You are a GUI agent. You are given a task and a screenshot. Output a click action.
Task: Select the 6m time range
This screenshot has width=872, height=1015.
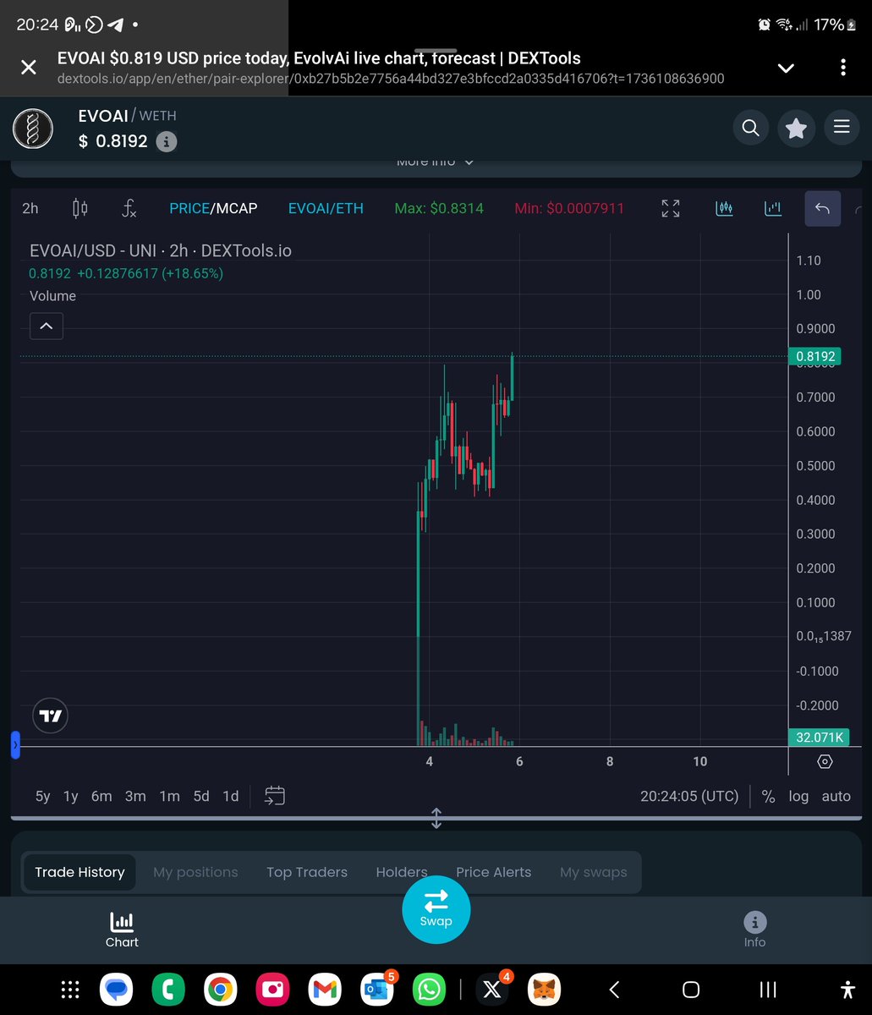pyautogui.click(x=101, y=796)
